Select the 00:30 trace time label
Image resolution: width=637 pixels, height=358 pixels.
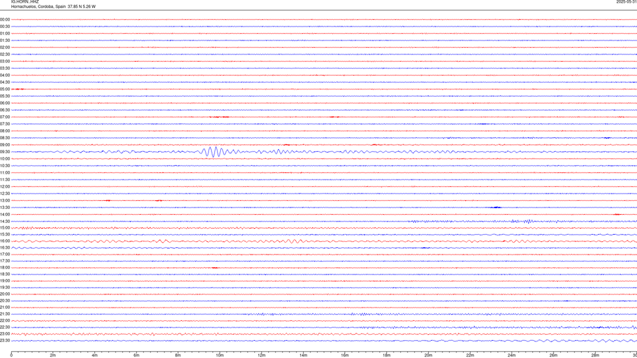tap(5, 27)
